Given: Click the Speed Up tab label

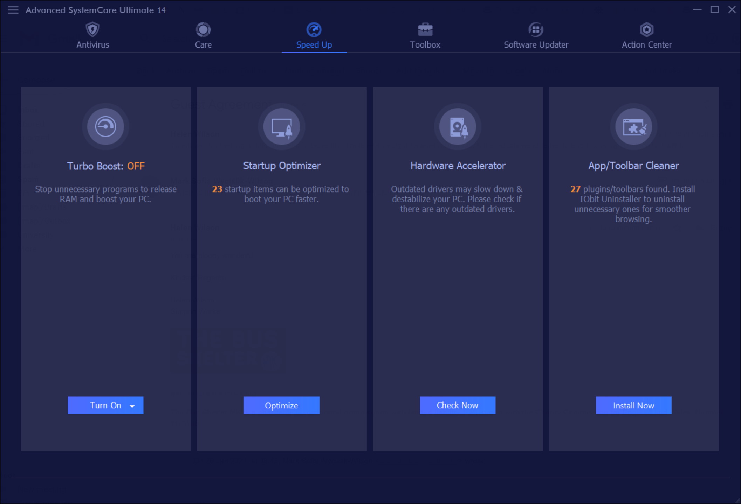Looking at the screenshot, I should (313, 44).
